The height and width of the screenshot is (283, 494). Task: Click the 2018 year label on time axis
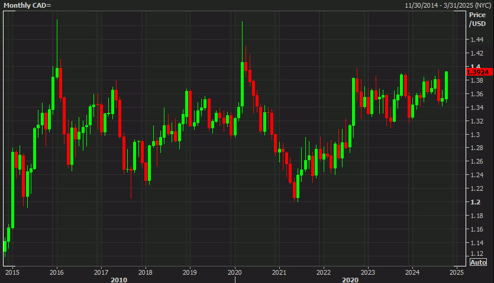[146, 272]
